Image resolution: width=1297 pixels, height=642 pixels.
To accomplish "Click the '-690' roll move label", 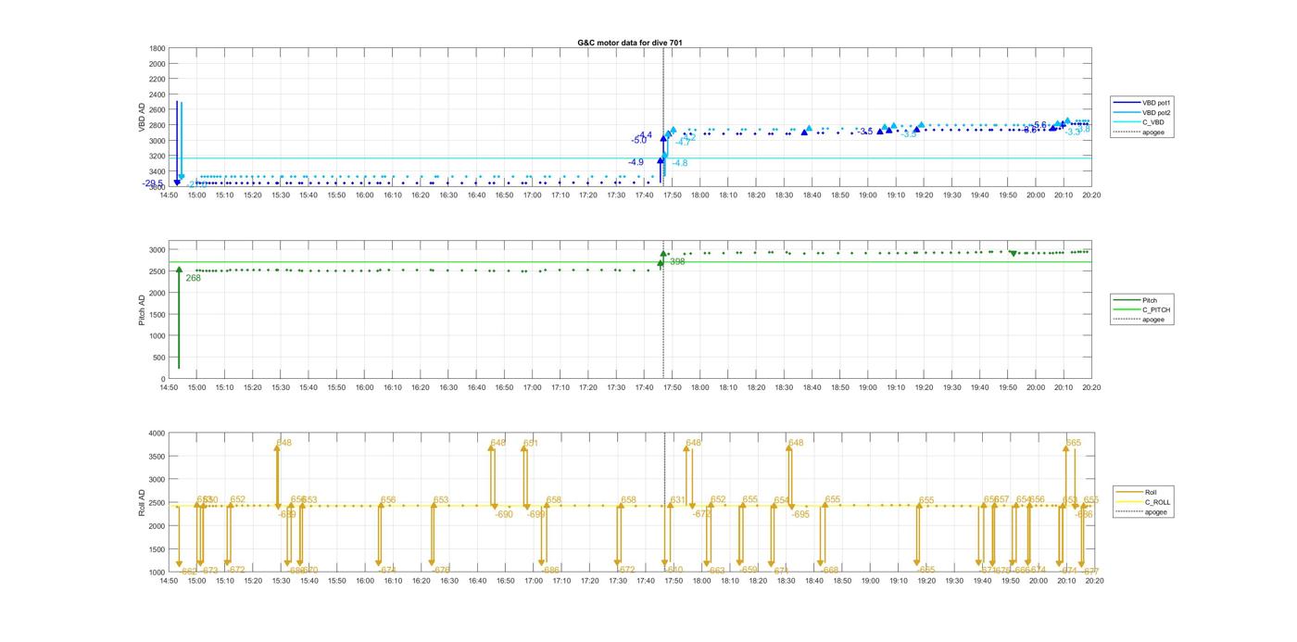I will [503, 514].
